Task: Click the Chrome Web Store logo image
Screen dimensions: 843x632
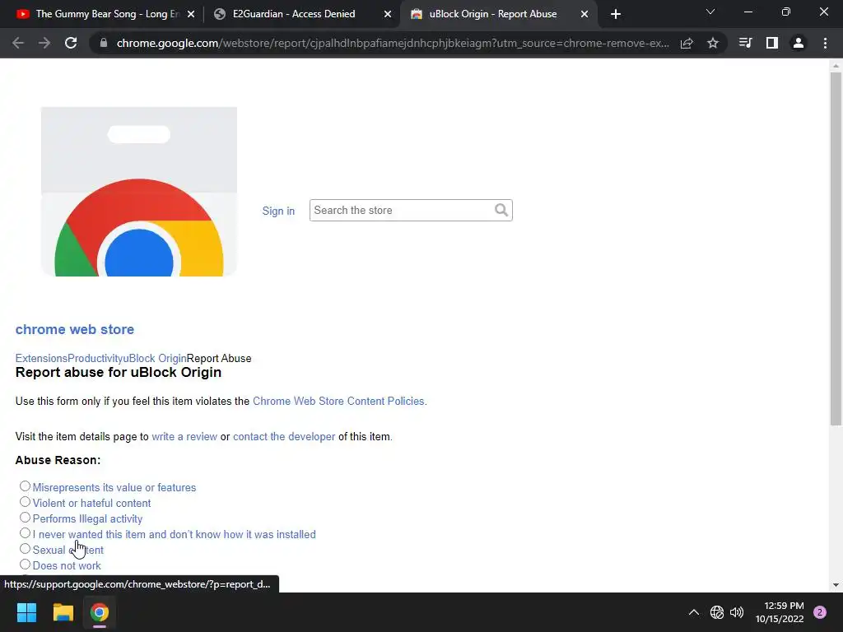Action: click(138, 191)
